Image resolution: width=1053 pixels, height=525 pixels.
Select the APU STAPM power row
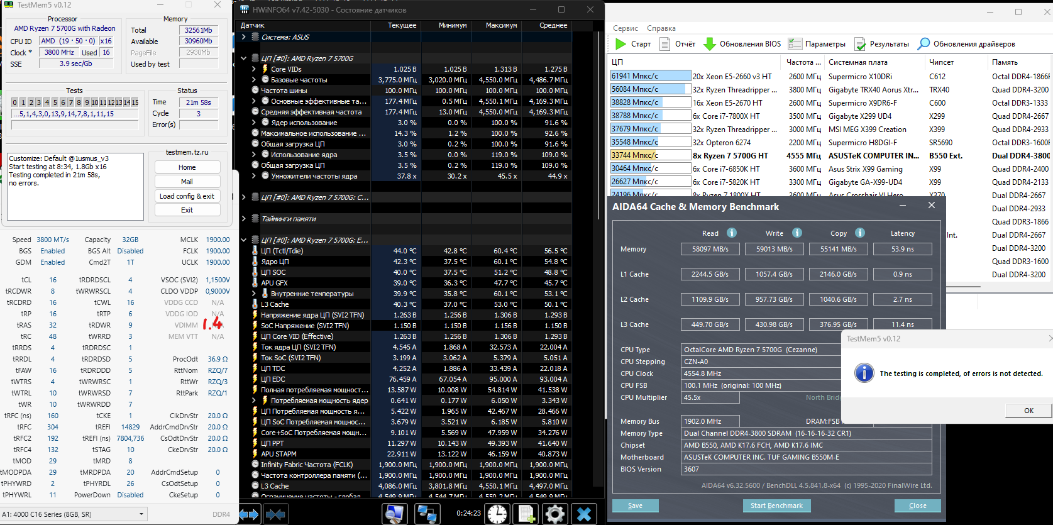[406, 454]
